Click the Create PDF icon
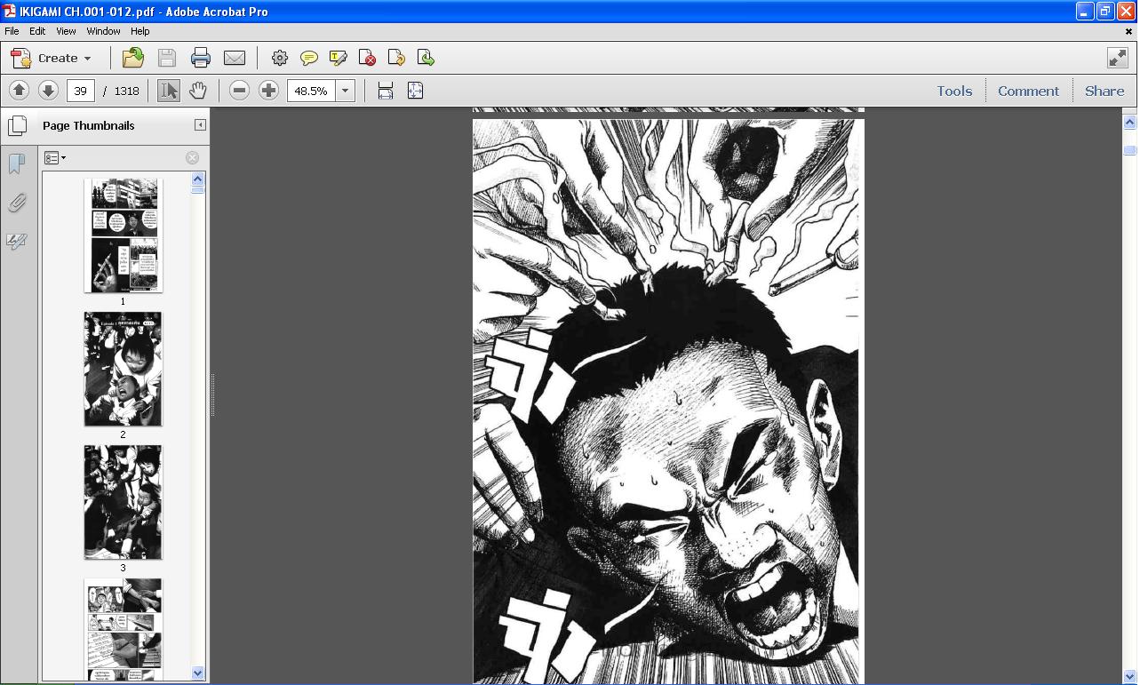 (x=21, y=59)
